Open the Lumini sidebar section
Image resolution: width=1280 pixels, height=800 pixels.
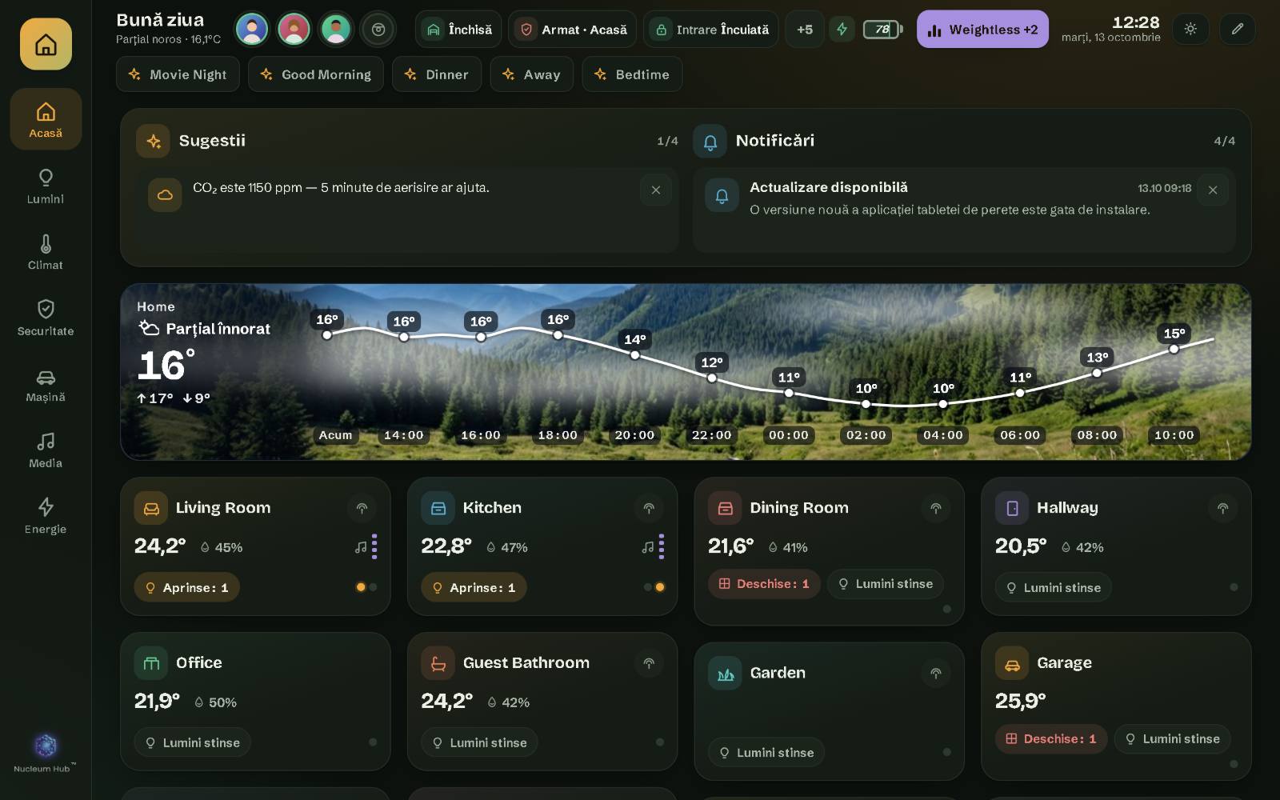point(46,186)
